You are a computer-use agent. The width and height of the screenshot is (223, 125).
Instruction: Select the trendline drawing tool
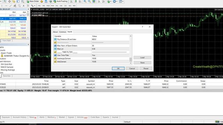tap(10, 6)
